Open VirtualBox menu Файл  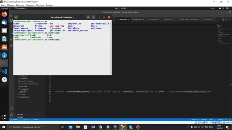[3, 5]
